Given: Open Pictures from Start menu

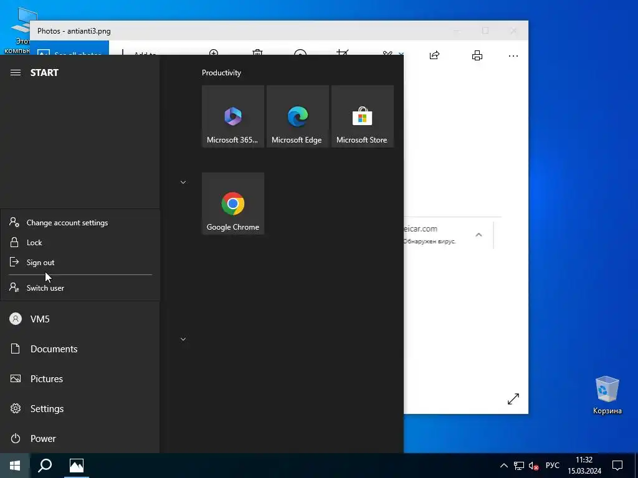Looking at the screenshot, I should (x=80, y=379).
